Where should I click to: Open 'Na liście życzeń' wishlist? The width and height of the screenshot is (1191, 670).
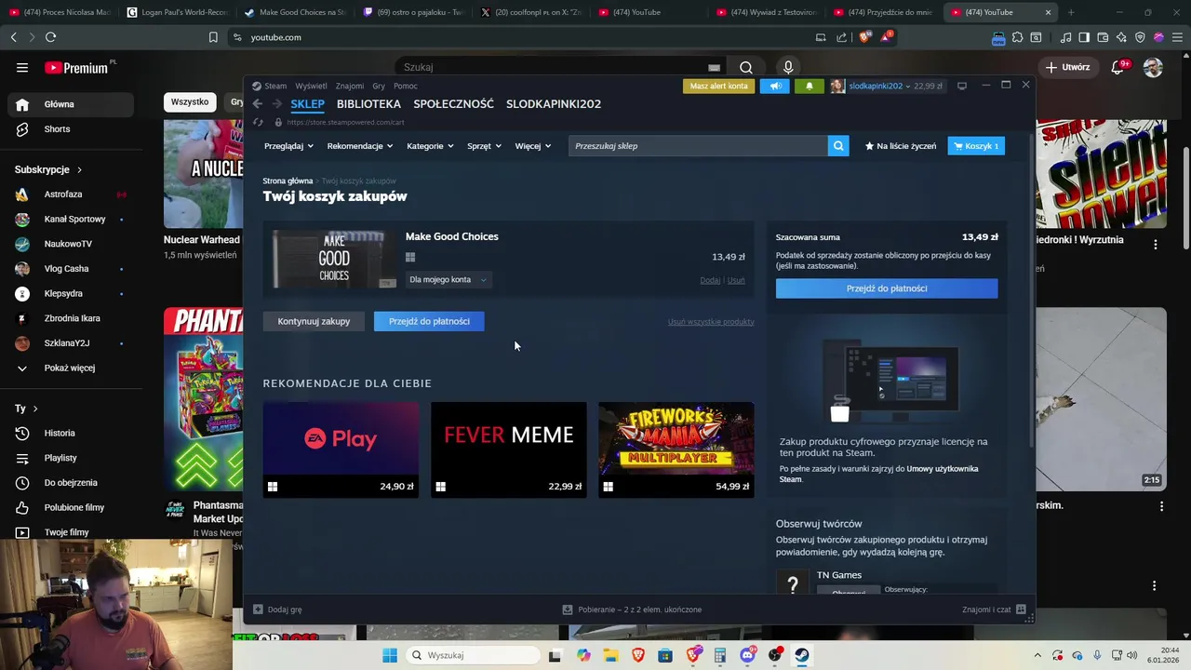(901, 146)
